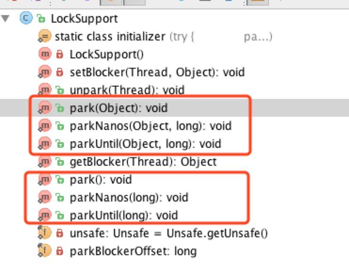Select parkNanos(long): void method
Viewport: 349px width, 274px height.
pos(129,198)
